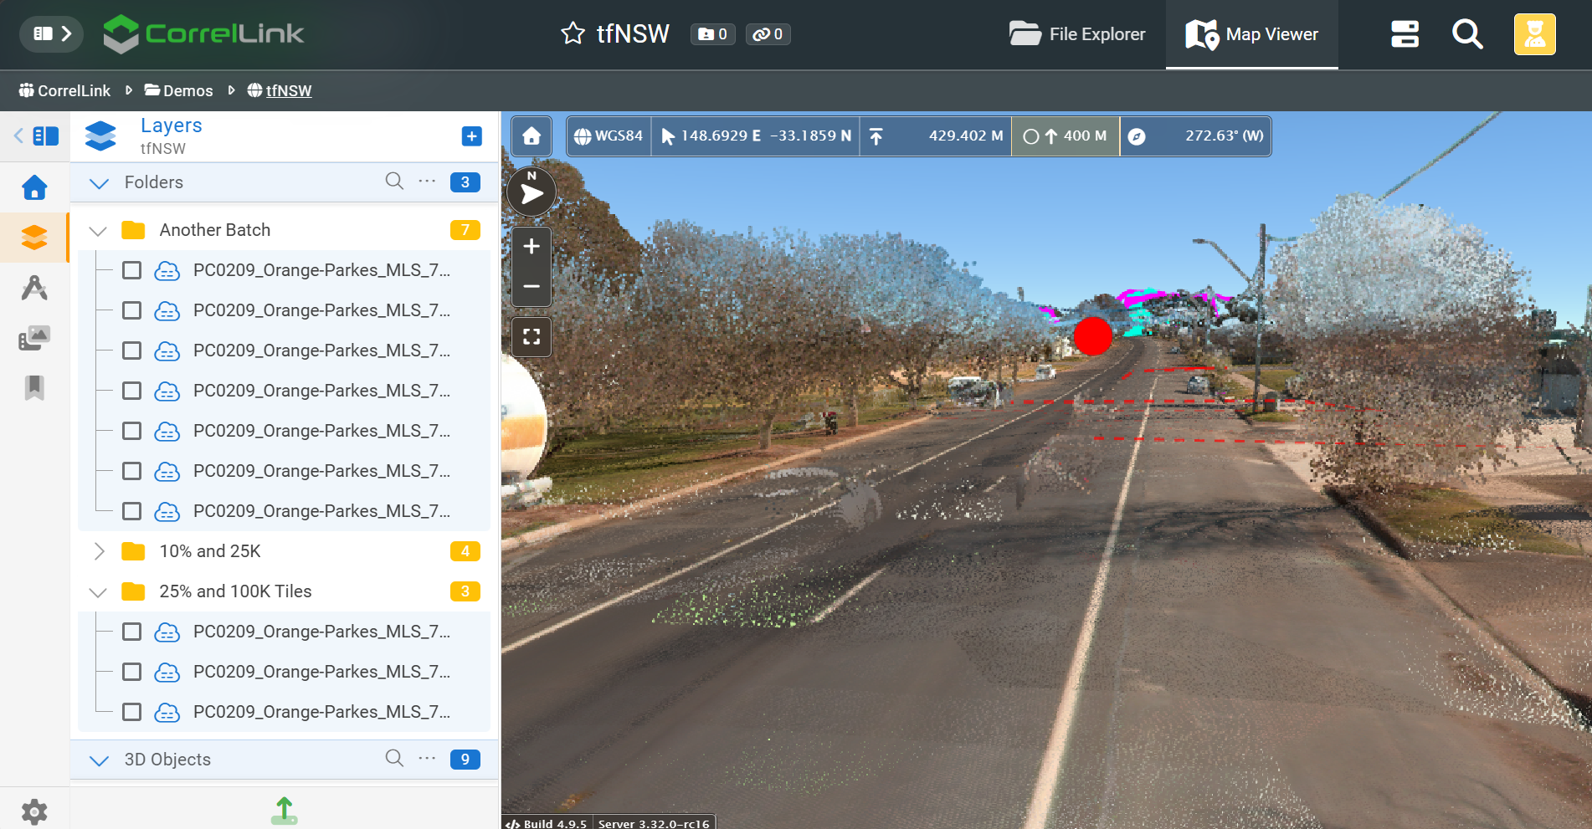Zoom out the map view
This screenshot has width=1592, height=829.
[532, 286]
